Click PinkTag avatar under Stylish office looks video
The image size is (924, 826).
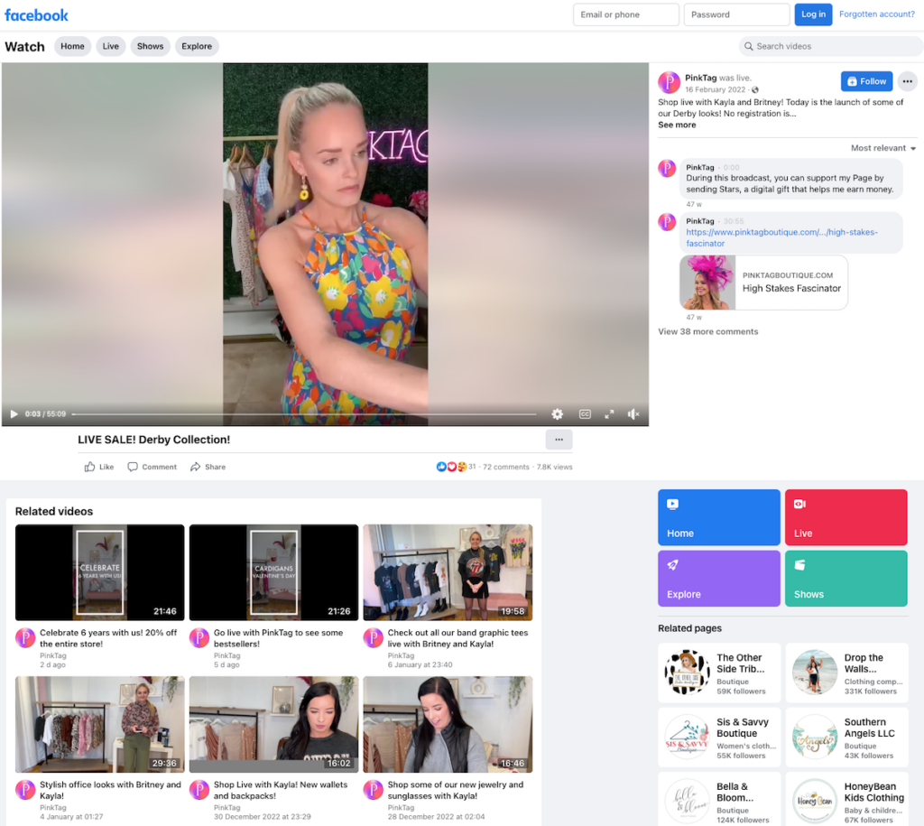coord(24,790)
